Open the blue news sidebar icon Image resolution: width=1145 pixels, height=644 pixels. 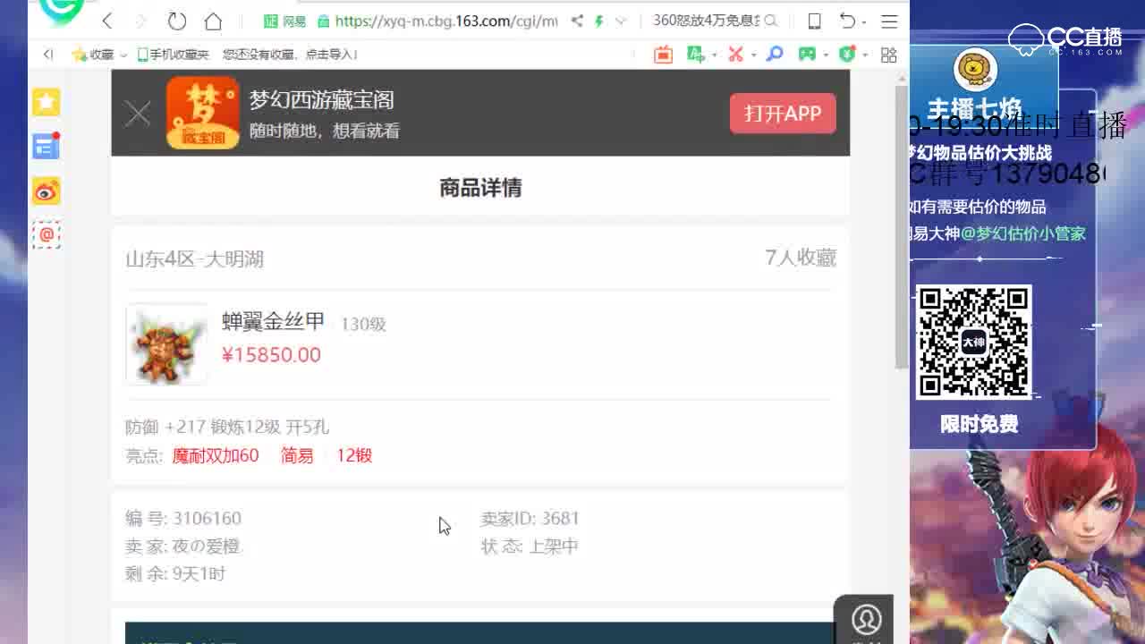coord(46,146)
